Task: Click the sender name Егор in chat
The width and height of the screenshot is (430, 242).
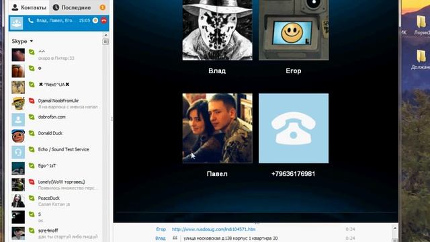Action: 161,229
